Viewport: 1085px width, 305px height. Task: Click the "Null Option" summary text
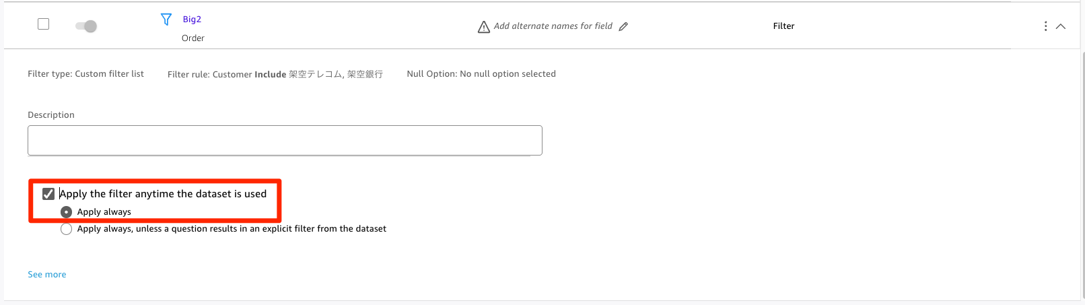click(481, 74)
